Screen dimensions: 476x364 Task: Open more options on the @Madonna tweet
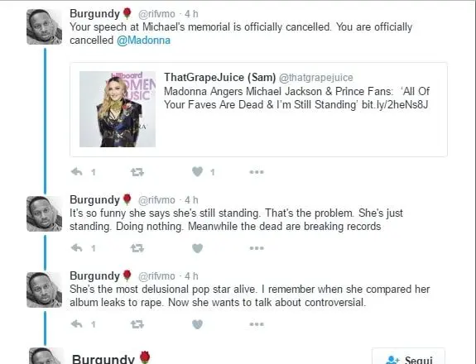[257, 172]
